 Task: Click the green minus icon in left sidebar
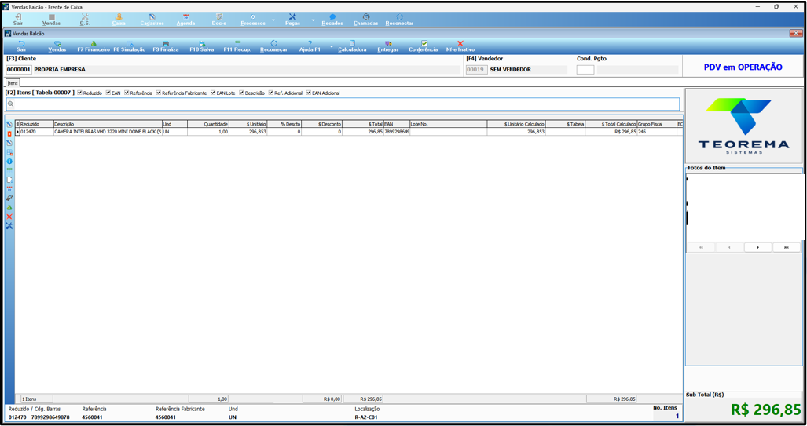[x=9, y=169]
